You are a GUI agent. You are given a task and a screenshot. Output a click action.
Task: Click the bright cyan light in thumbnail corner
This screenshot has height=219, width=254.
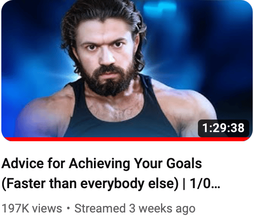[160, 8]
